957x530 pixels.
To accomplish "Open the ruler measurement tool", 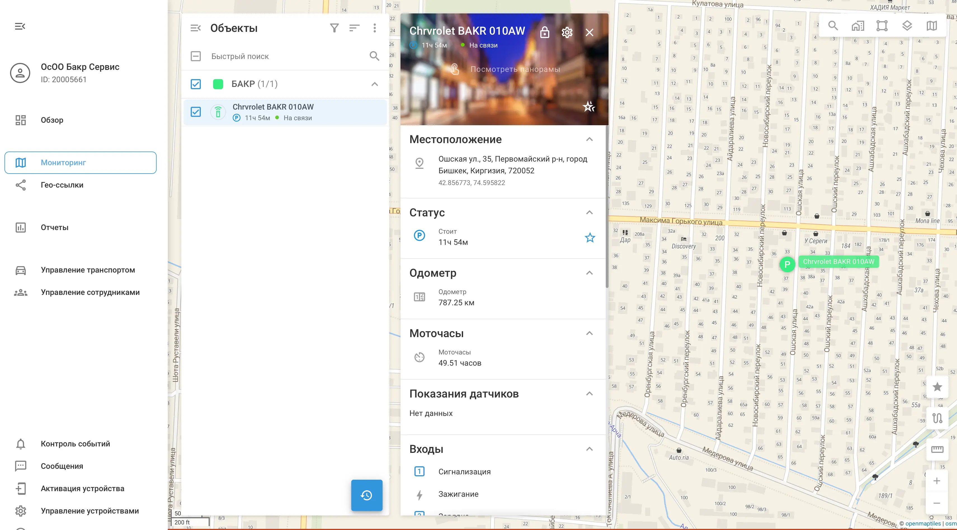I will coord(937,449).
